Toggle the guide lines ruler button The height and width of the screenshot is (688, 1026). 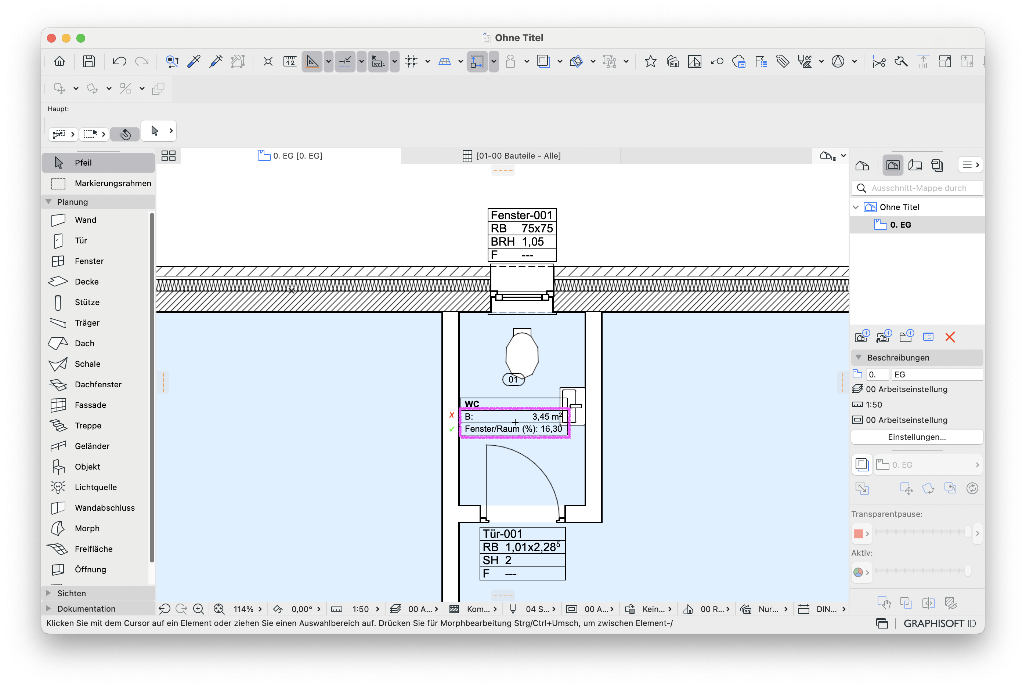(312, 61)
